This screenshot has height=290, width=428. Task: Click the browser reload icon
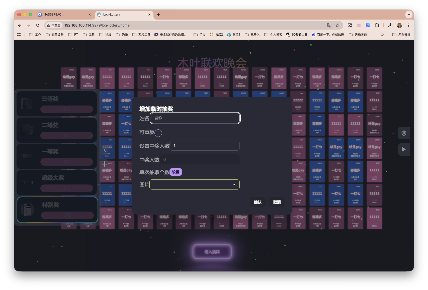point(38,25)
